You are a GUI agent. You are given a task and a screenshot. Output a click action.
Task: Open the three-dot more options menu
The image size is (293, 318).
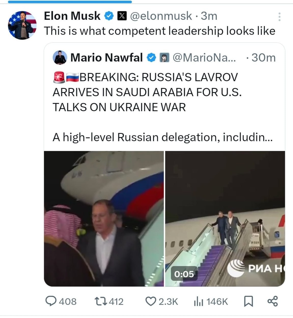[x=279, y=17]
